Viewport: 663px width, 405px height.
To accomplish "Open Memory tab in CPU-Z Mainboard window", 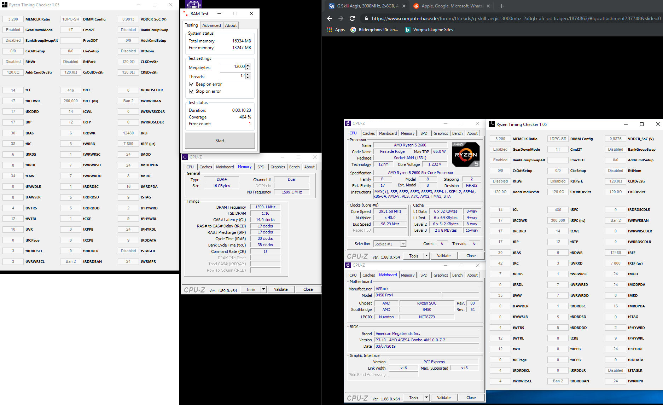I will [x=407, y=275].
